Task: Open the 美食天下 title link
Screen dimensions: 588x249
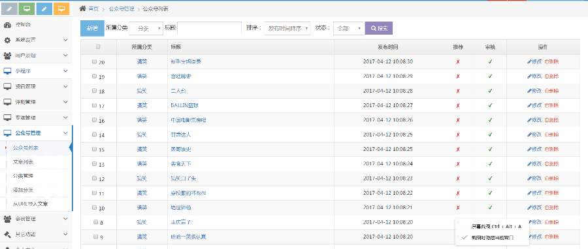Action: click(x=181, y=164)
